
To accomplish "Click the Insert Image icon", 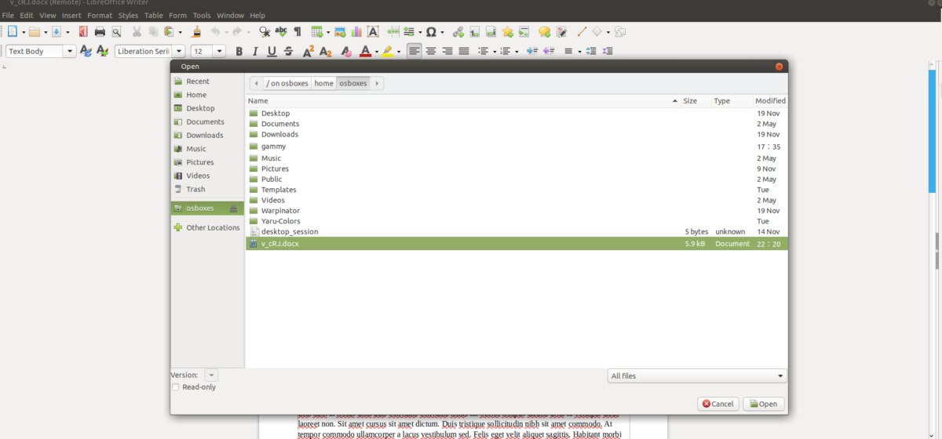I will 340,32.
